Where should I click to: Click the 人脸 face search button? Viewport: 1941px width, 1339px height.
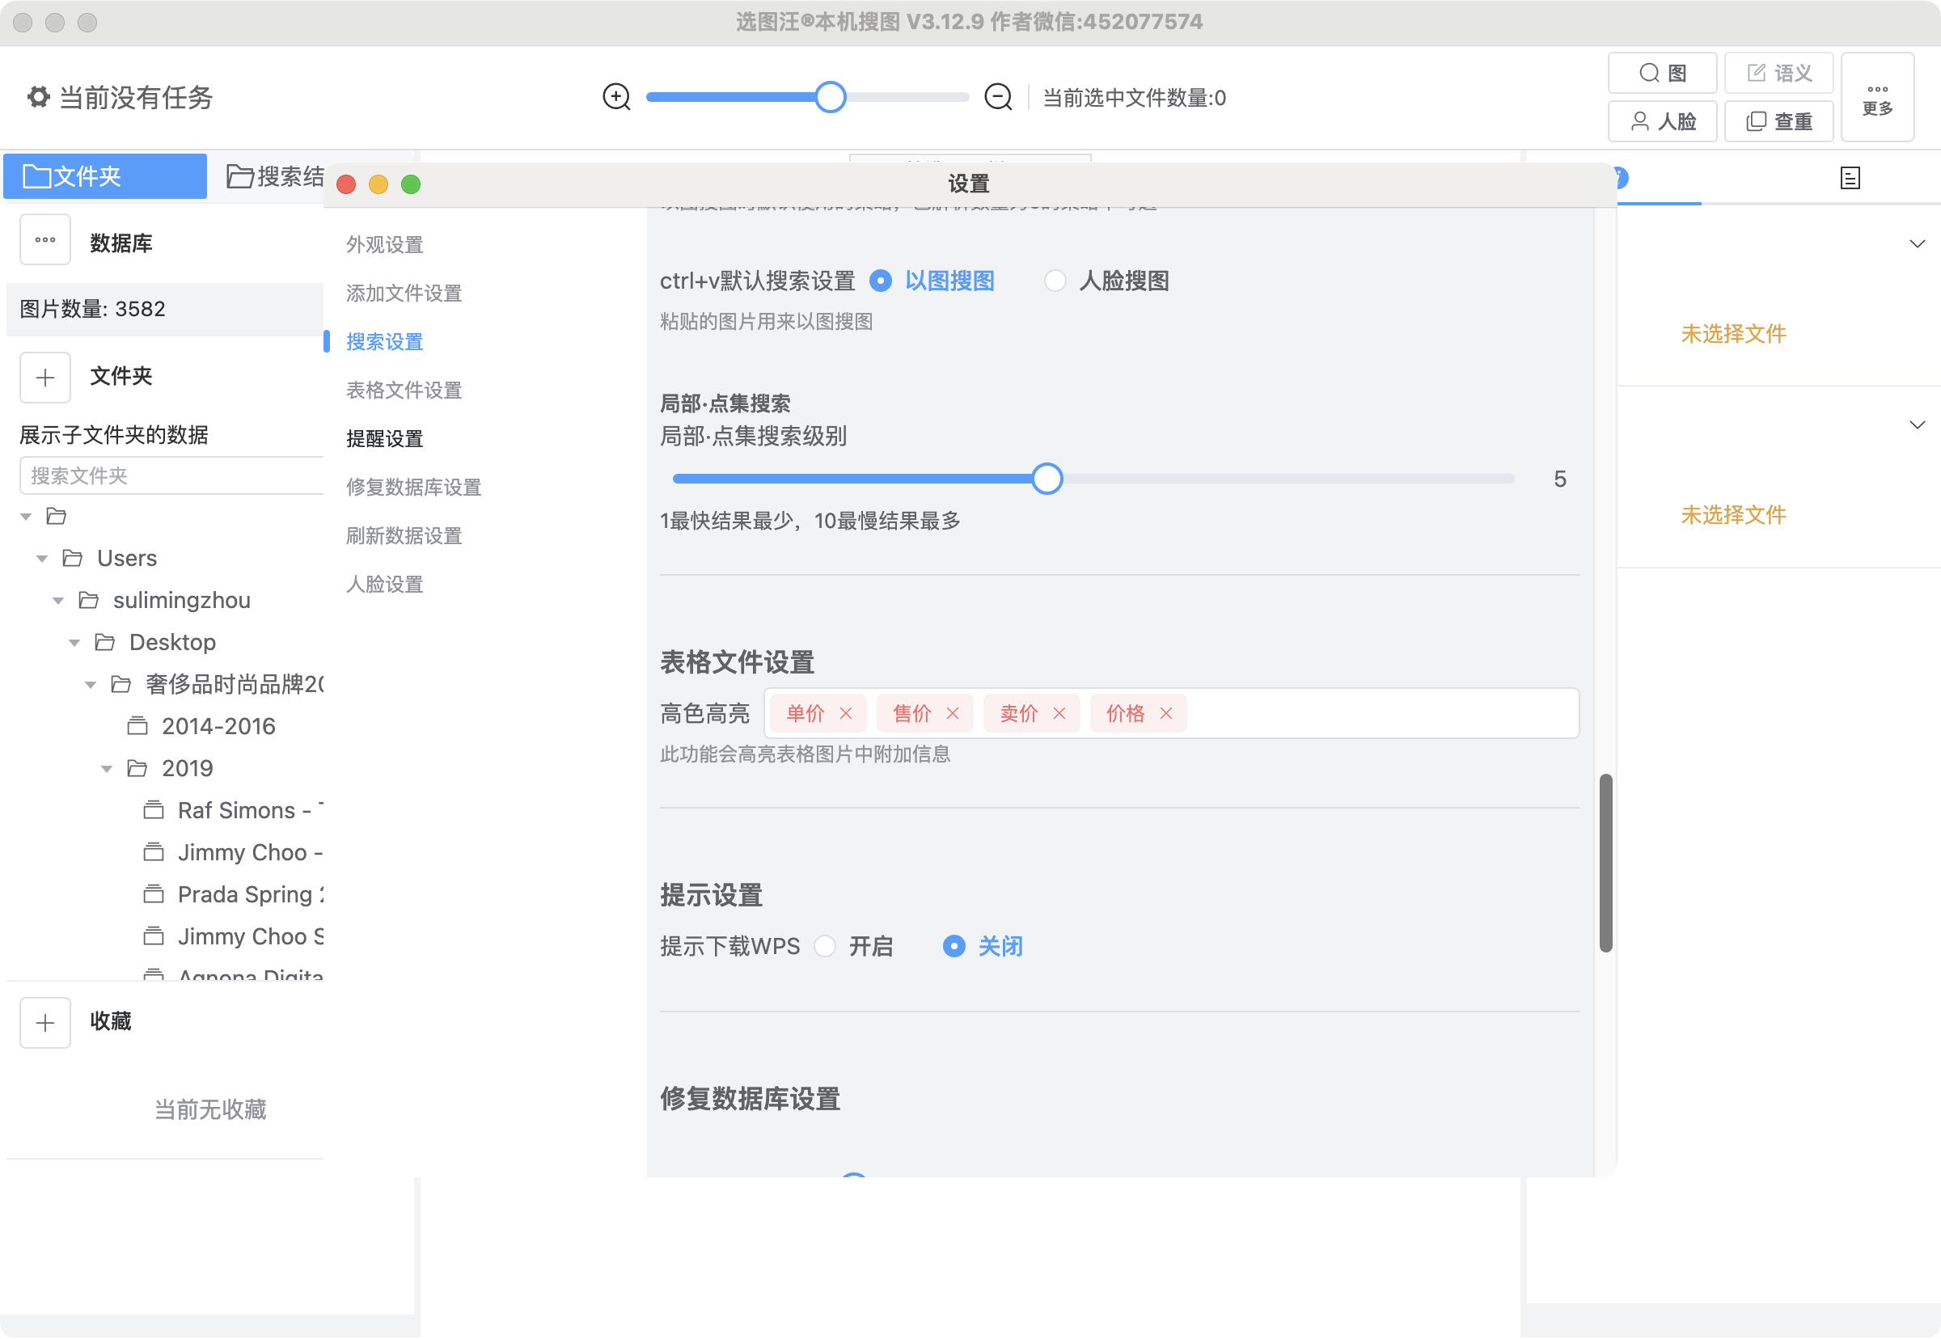pyautogui.click(x=1661, y=121)
